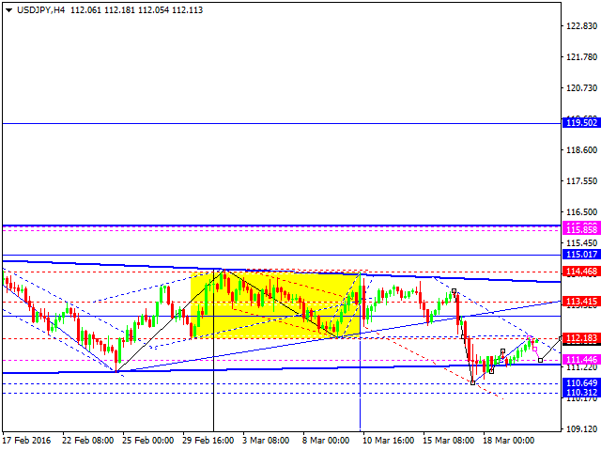Click the red 112.183 price label
The image size is (601, 451).
[581, 338]
